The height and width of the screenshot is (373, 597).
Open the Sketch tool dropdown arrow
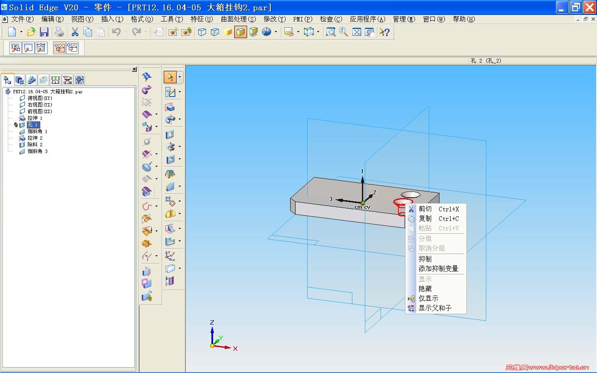180,92
